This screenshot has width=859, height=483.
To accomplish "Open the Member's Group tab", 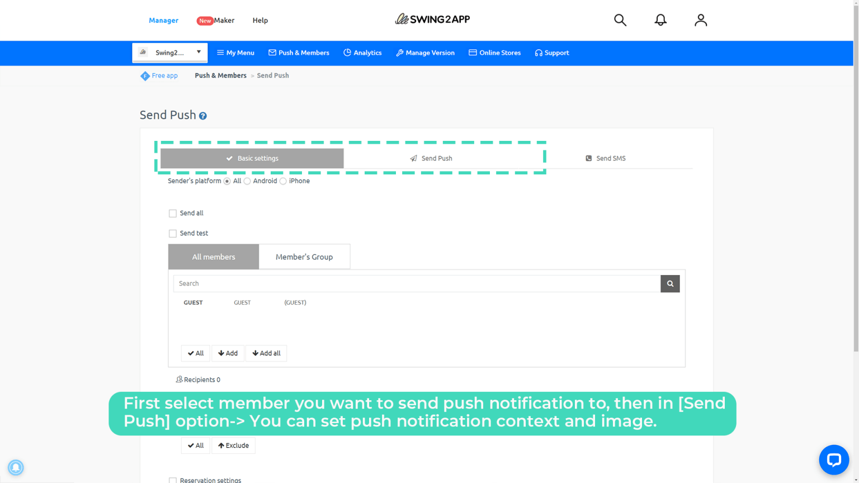I will coord(304,256).
